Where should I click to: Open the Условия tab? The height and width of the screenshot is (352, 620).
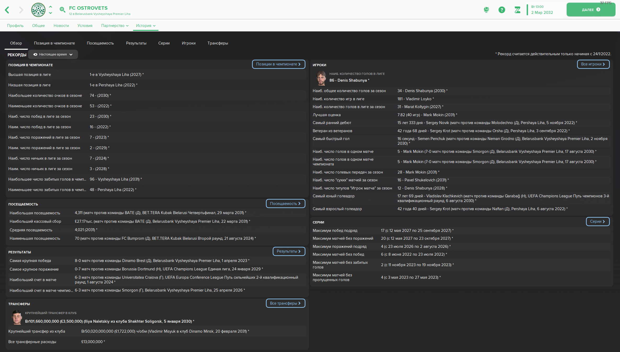point(85,26)
